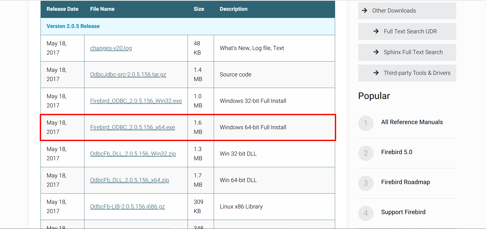Open the changes-v20.log file link
Image resolution: width=486 pixels, height=229 pixels.
click(111, 48)
